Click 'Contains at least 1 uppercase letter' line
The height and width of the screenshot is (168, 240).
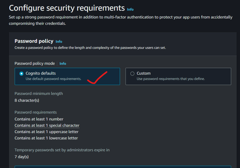47,132
